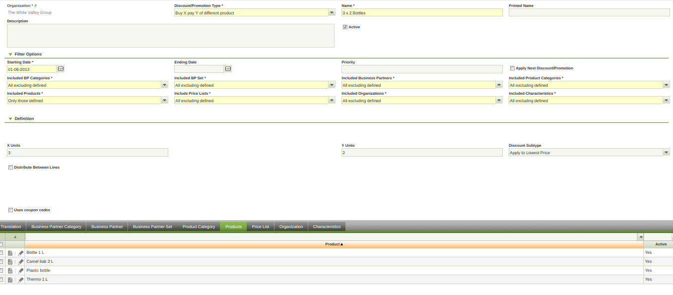Click the Thermo 1 L product name
673x295 pixels.
tap(37, 280)
